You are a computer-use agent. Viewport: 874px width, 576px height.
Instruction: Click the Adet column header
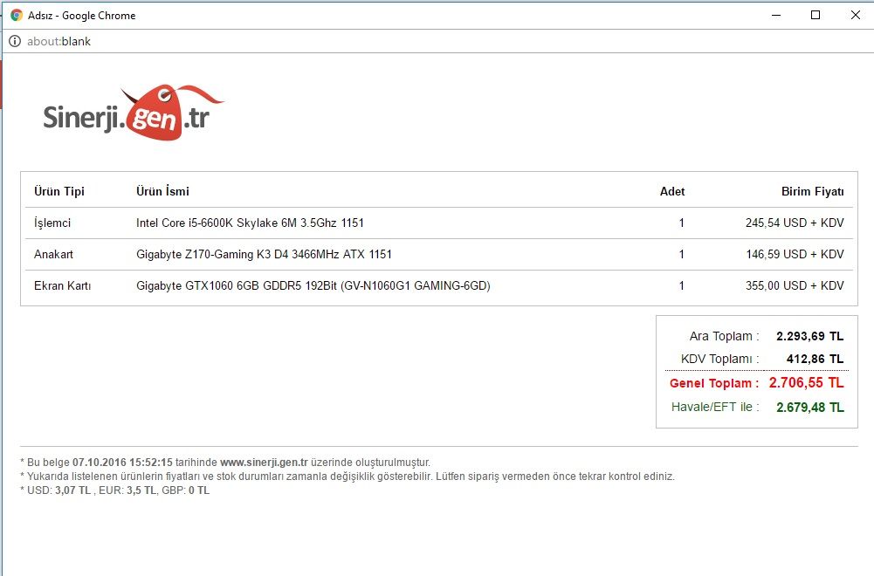click(x=672, y=191)
